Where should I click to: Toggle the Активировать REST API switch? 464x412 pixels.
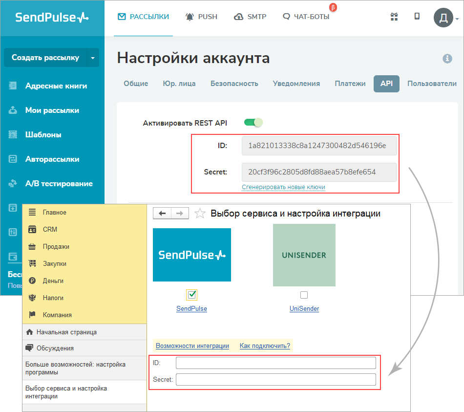(x=253, y=122)
